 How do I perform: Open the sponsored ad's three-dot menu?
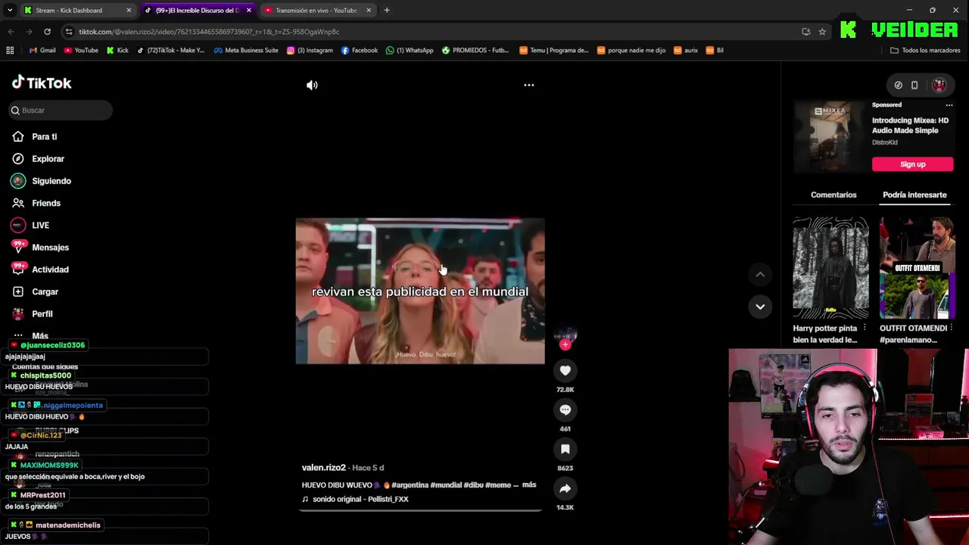pos(949,105)
